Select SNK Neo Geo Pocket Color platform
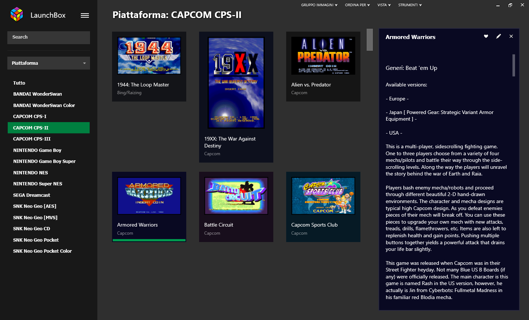This screenshot has width=529, height=320. (x=48, y=251)
